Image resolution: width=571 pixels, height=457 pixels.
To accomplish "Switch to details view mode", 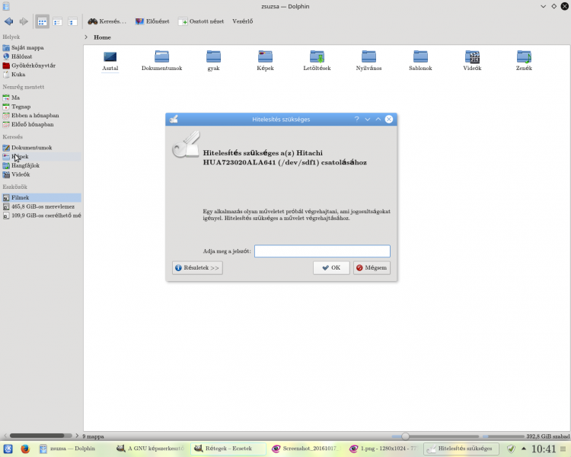I will click(x=73, y=22).
